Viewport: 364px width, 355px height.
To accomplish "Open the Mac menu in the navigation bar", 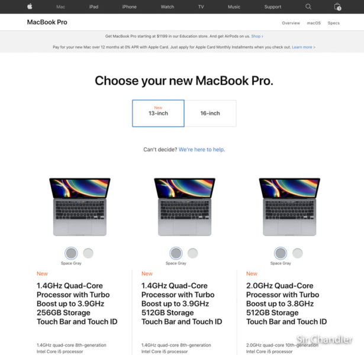I will 60,7.
